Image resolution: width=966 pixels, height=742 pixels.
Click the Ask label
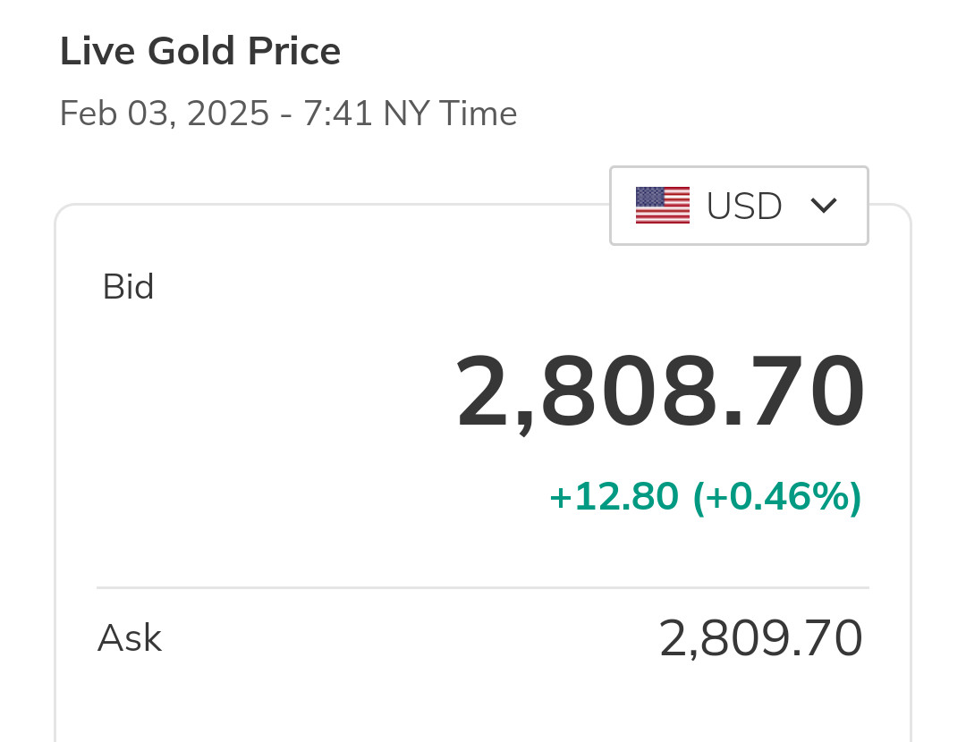pos(129,638)
